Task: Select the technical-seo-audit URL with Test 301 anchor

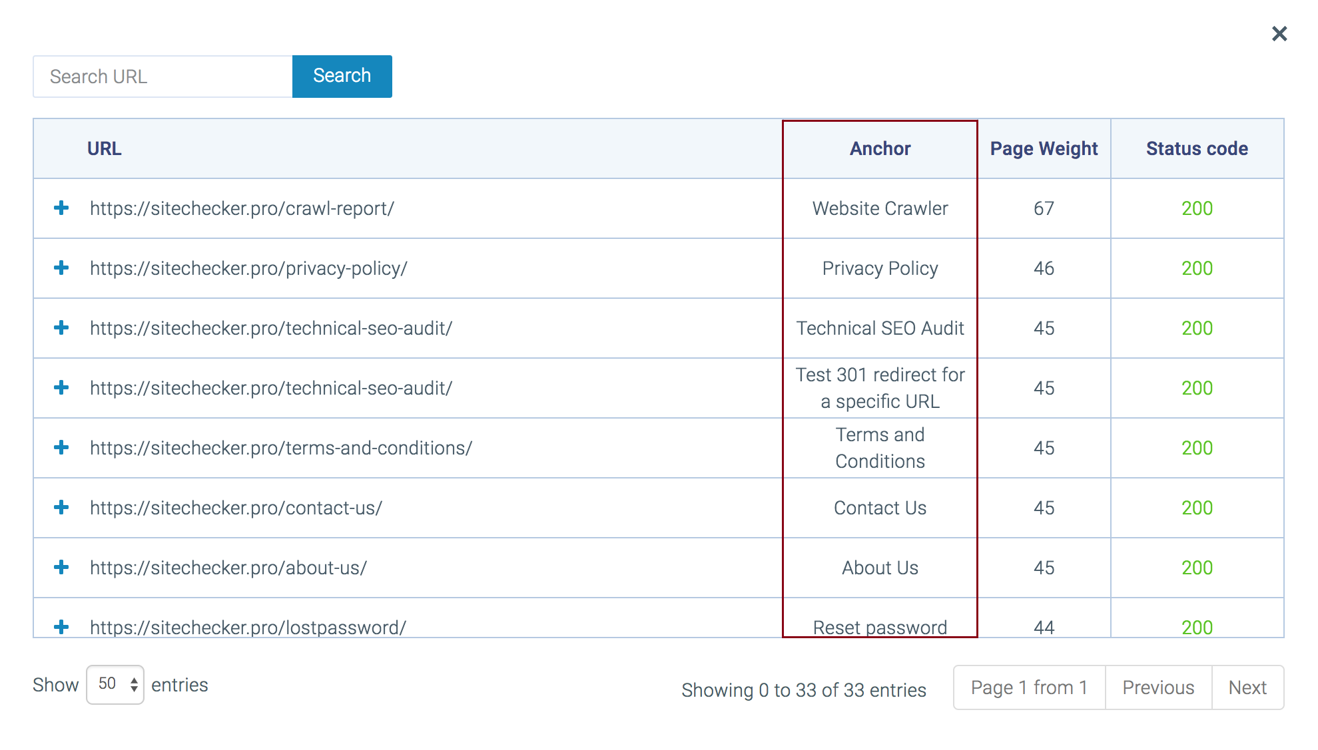Action: (271, 388)
